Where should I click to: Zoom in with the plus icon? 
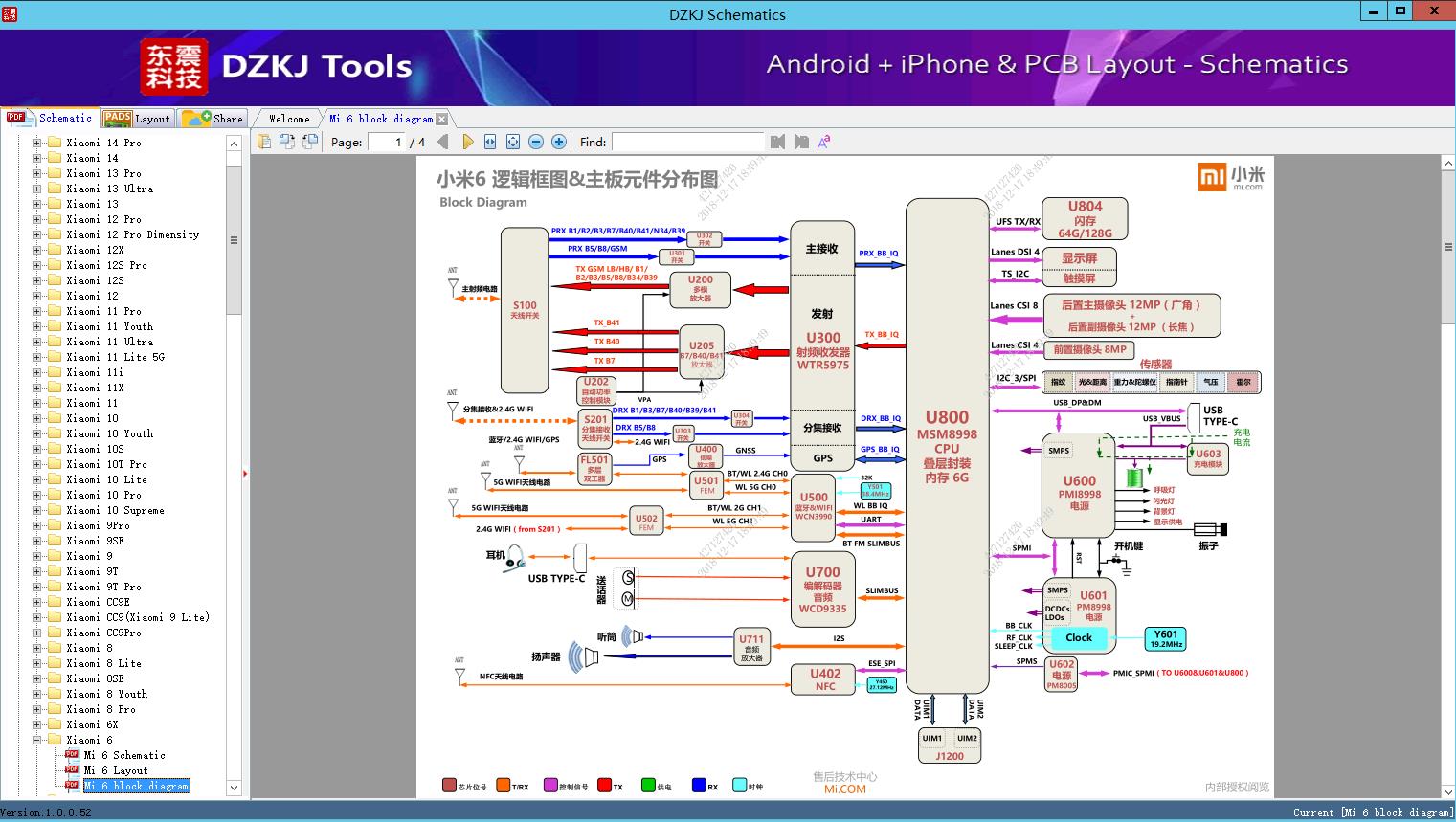[559, 142]
